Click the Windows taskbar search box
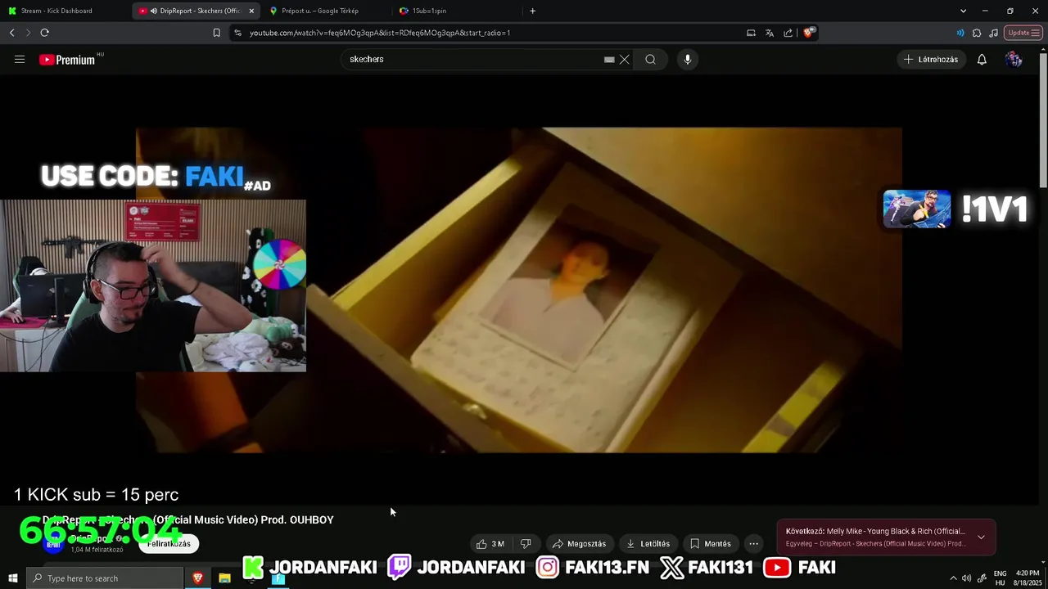 (105, 578)
